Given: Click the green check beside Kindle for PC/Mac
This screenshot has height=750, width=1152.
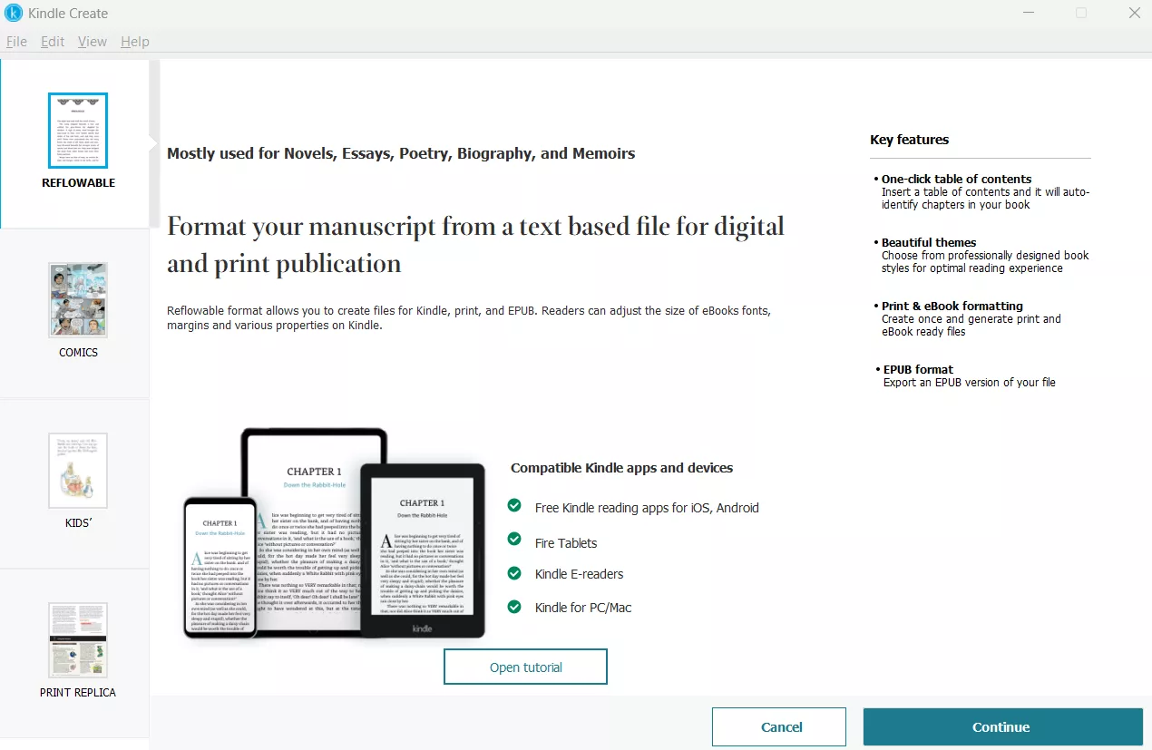Looking at the screenshot, I should (514, 606).
